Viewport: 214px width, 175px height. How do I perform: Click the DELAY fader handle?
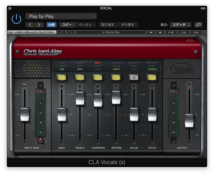[x=134, y=114]
